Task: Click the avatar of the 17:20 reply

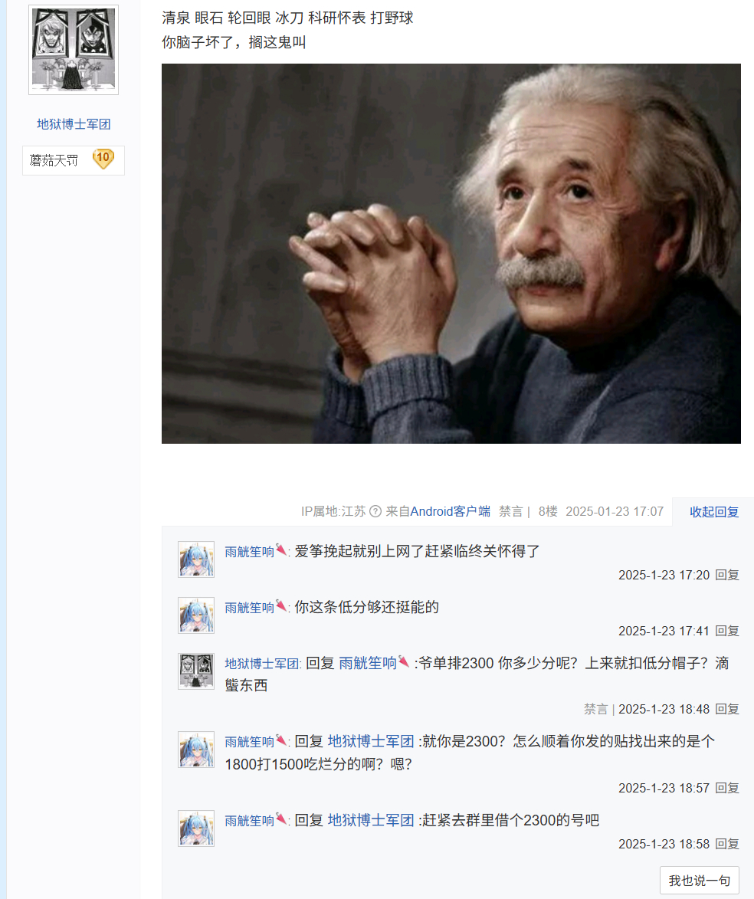Action: pyautogui.click(x=196, y=559)
